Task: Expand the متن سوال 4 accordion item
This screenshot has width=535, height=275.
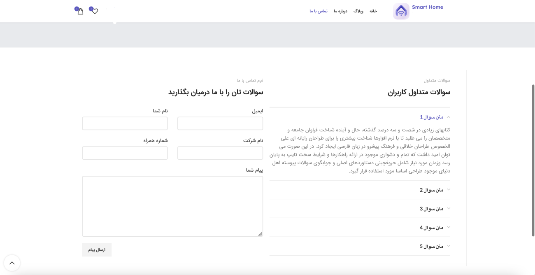Action: pos(432,227)
